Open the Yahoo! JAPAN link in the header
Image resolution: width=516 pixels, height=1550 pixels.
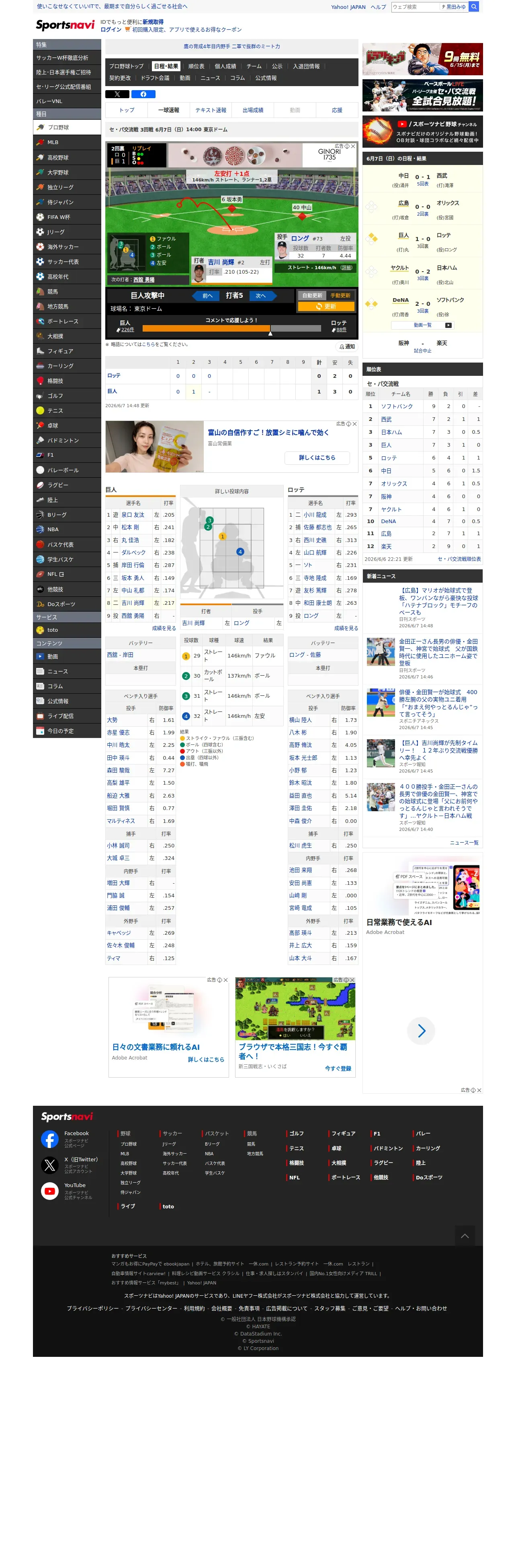pos(348,7)
